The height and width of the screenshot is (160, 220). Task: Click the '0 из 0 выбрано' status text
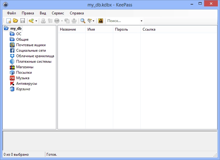(16, 154)
